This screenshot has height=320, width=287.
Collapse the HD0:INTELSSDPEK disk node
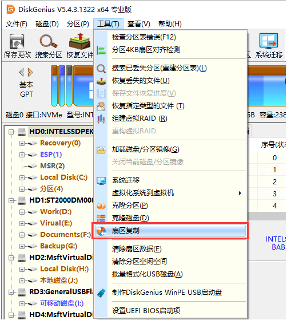coord(11,132)
